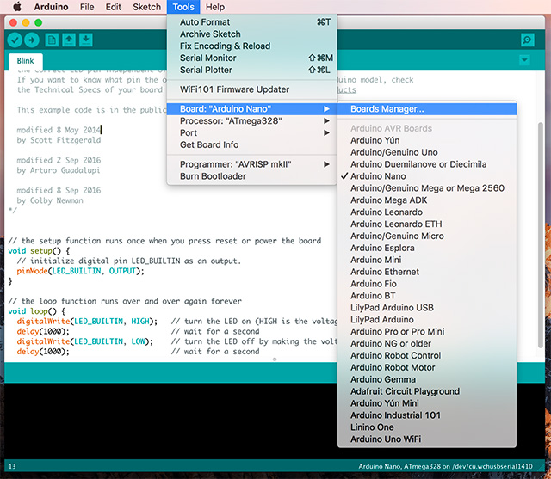Click the Upload arrow icon
Image resolution: width=551 pixels, height=479 pixels.
pos(31,40)
